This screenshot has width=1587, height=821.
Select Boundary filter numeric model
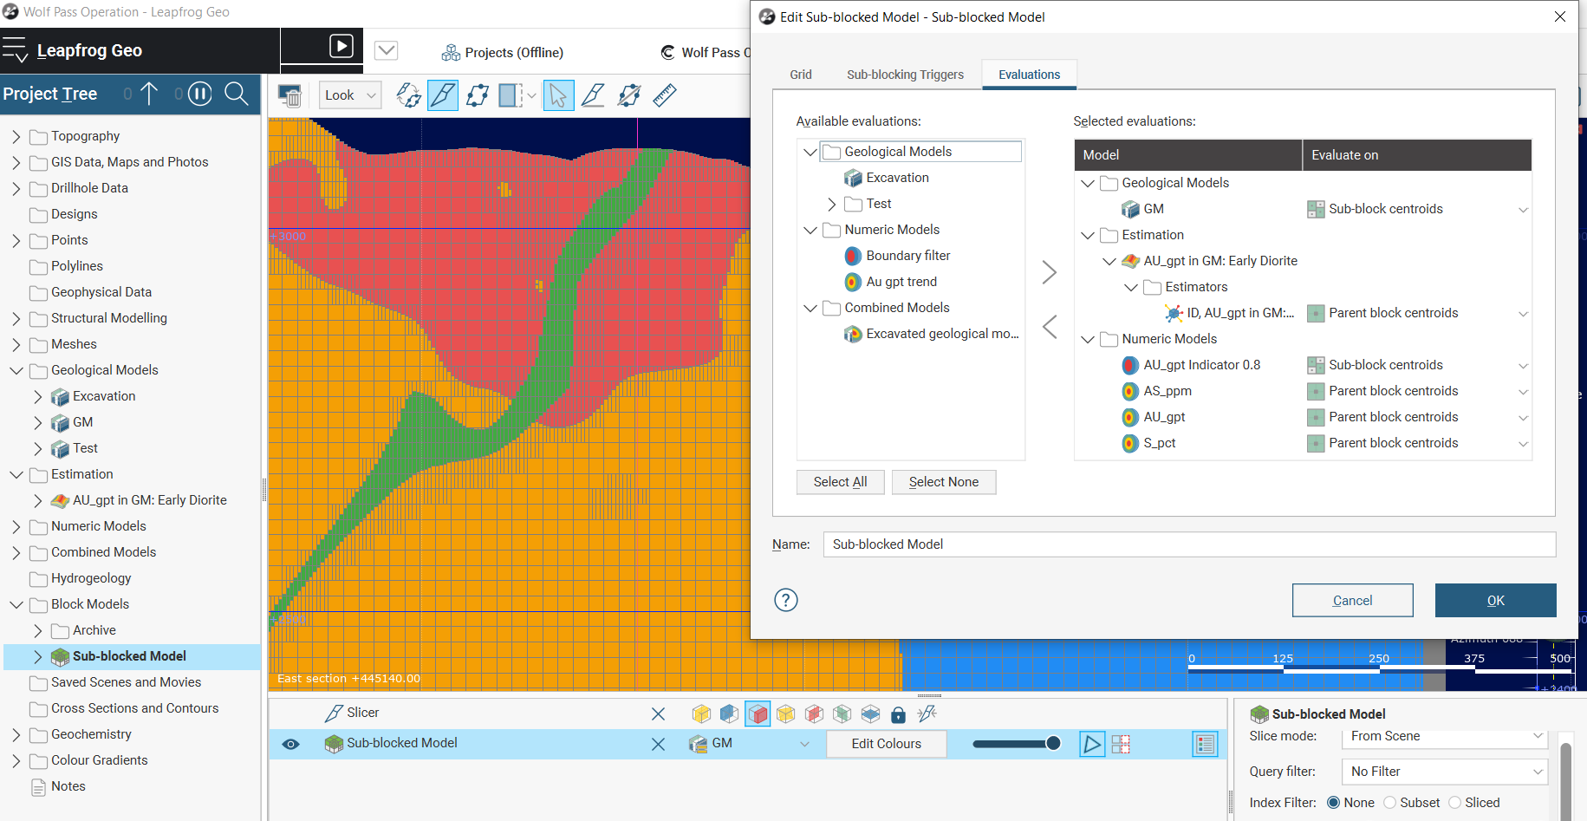pos(897,256)
